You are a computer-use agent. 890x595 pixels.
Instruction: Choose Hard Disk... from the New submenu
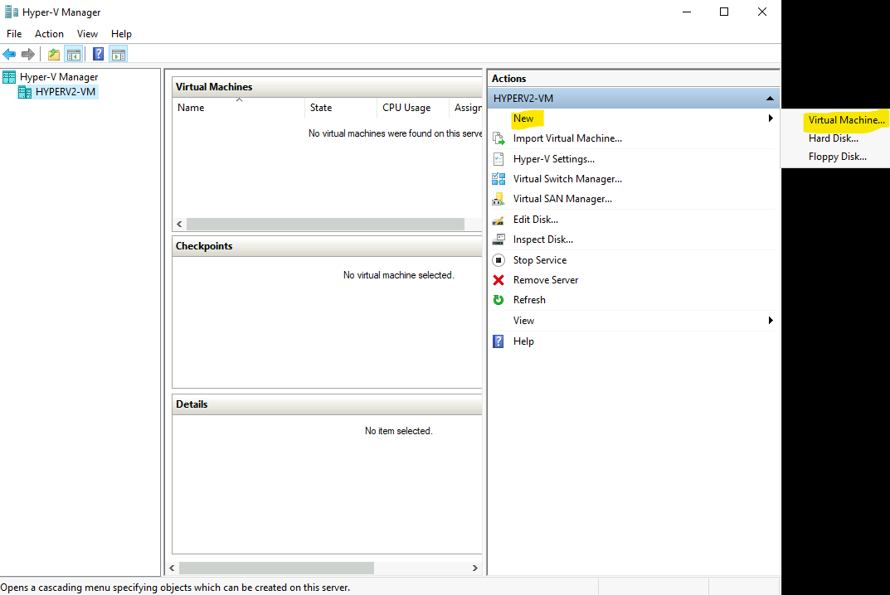[834, 138]
